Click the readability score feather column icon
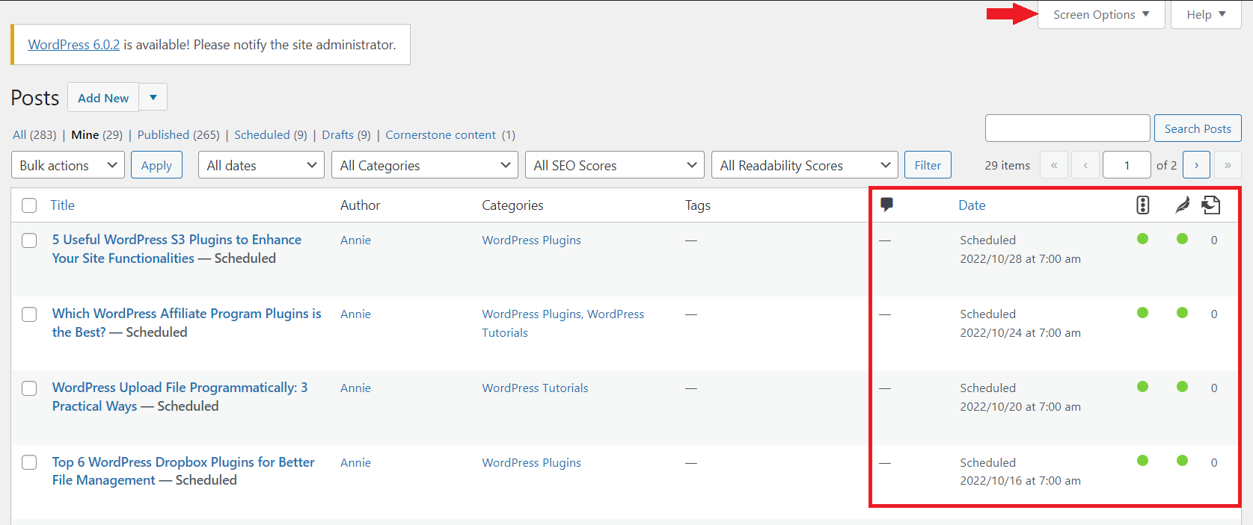1253x525 pixels. [x=1182, y=205]
